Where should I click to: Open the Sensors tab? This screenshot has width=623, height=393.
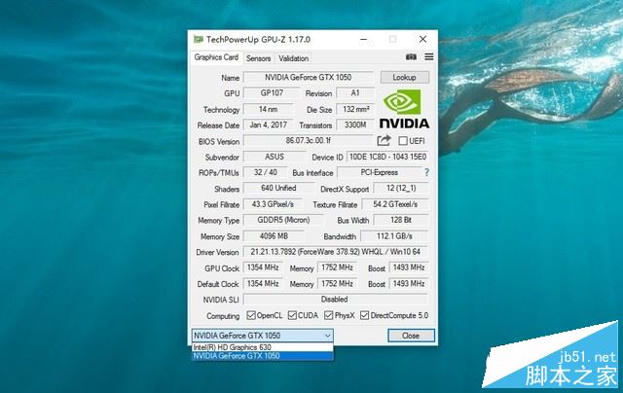pyautogui.click(x=258, y=58)
